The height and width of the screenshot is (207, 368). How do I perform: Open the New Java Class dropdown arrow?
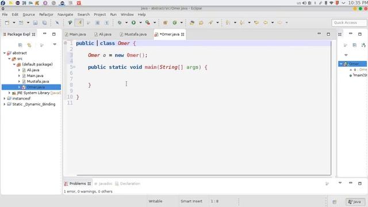[182, 22]
